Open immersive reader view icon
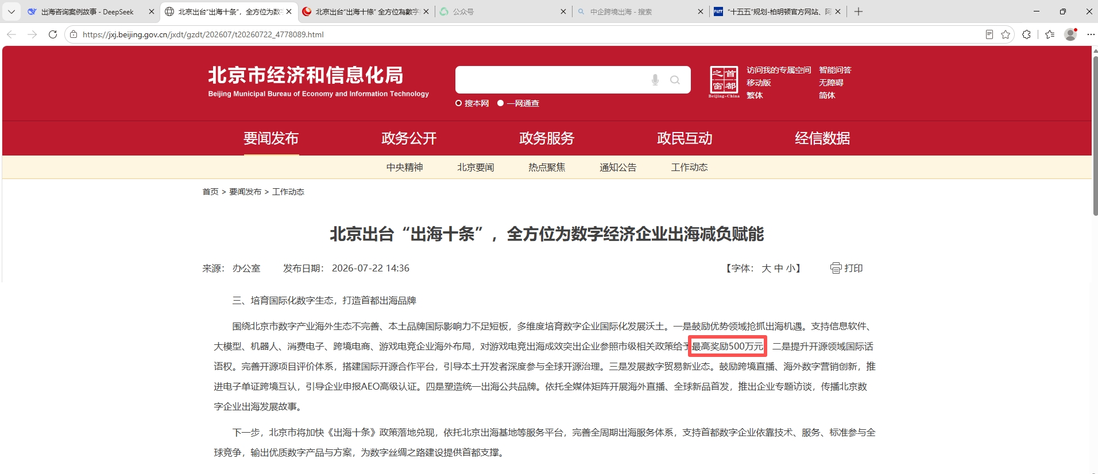1098x474 pixels. 989,34
